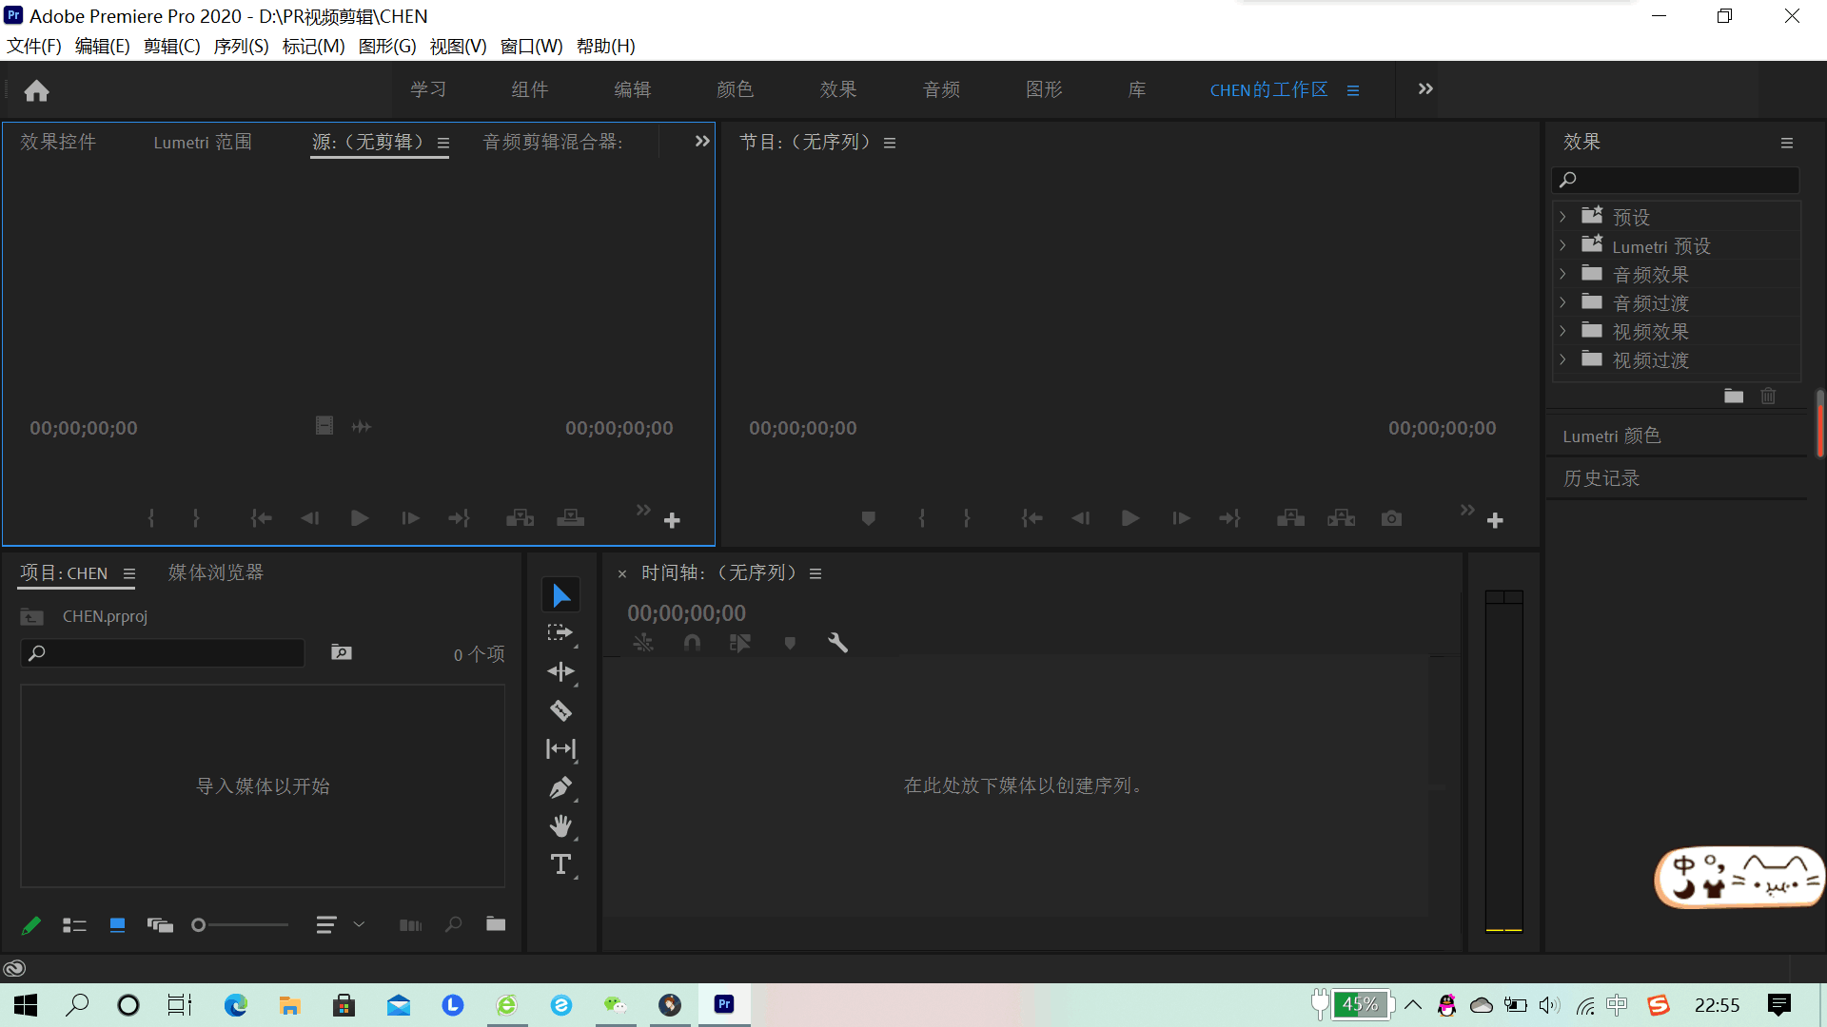Click Export Frame camera icon in Program monitor
The image size is (1827, 1027).
(x=1391, y=518)
